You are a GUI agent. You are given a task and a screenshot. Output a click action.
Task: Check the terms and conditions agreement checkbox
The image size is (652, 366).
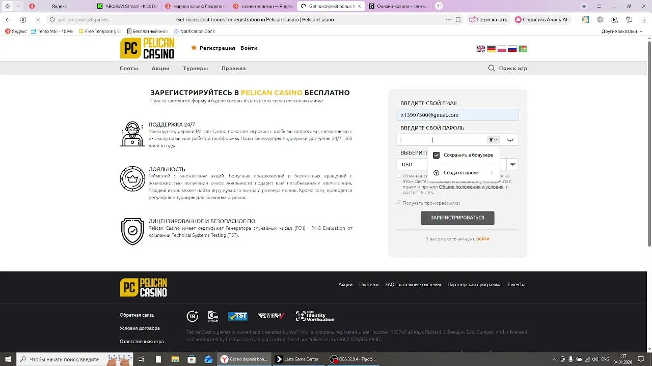pyautogui.click(x=399, y=176)
